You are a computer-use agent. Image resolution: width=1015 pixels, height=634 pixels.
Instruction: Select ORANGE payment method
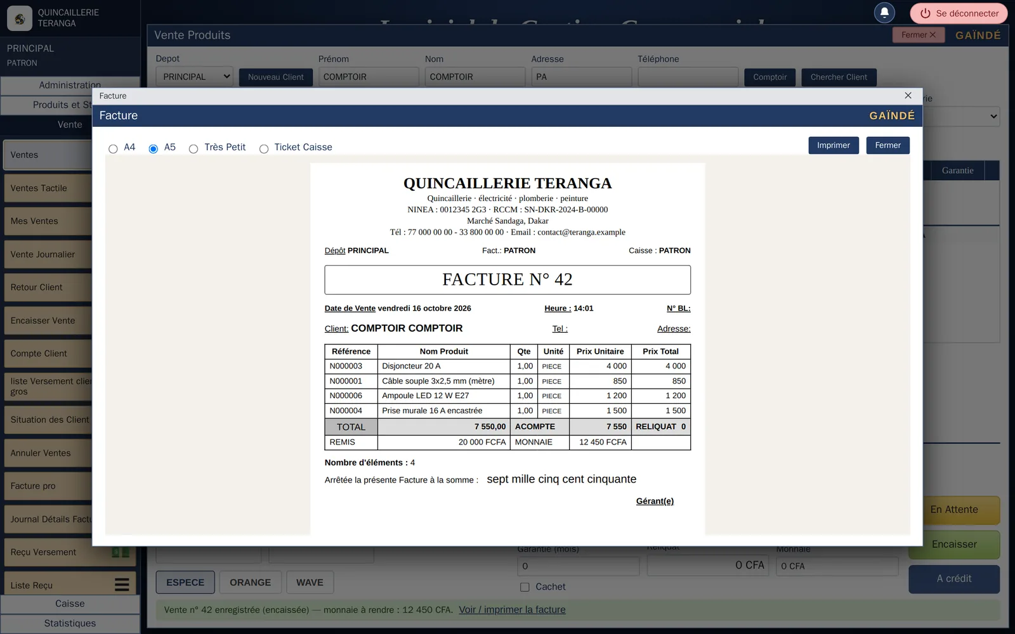pos(250,582)
